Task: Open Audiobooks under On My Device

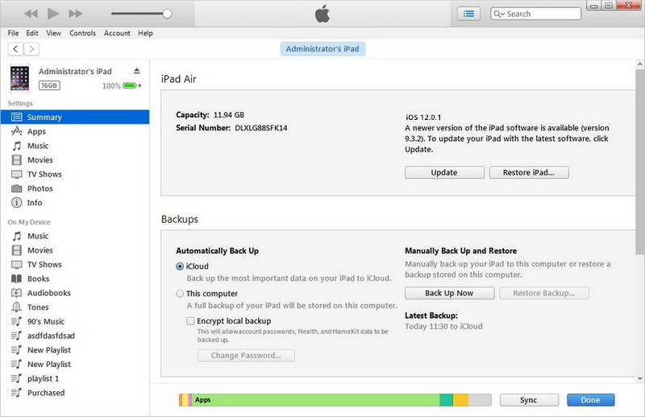Action: click(48, 293)
